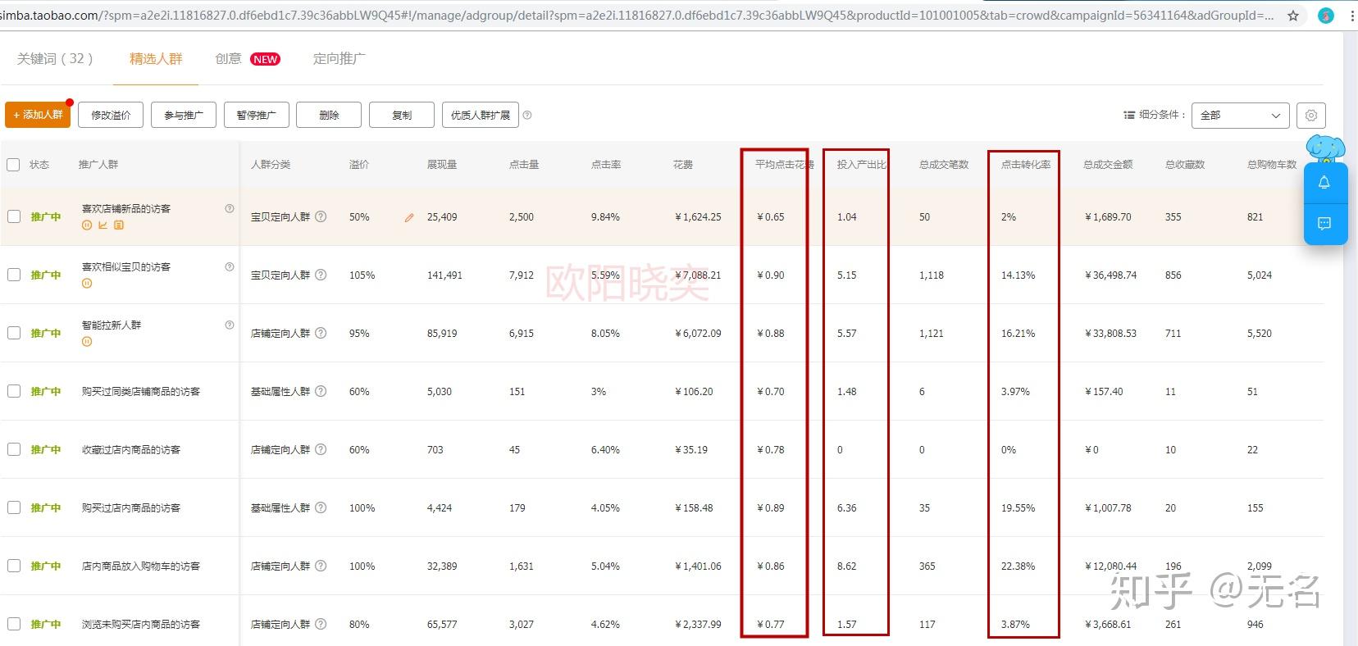Open notification bell in floating sidebar
Image resolution: width=1358 pixels, height=646 pixels.
pyautogui.click(x=1324, y=182)
